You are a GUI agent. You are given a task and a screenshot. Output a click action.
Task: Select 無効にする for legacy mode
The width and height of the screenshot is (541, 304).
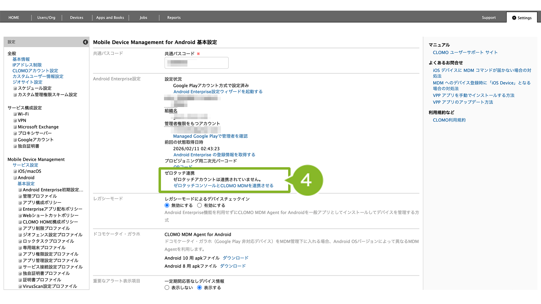coord(167,206)
